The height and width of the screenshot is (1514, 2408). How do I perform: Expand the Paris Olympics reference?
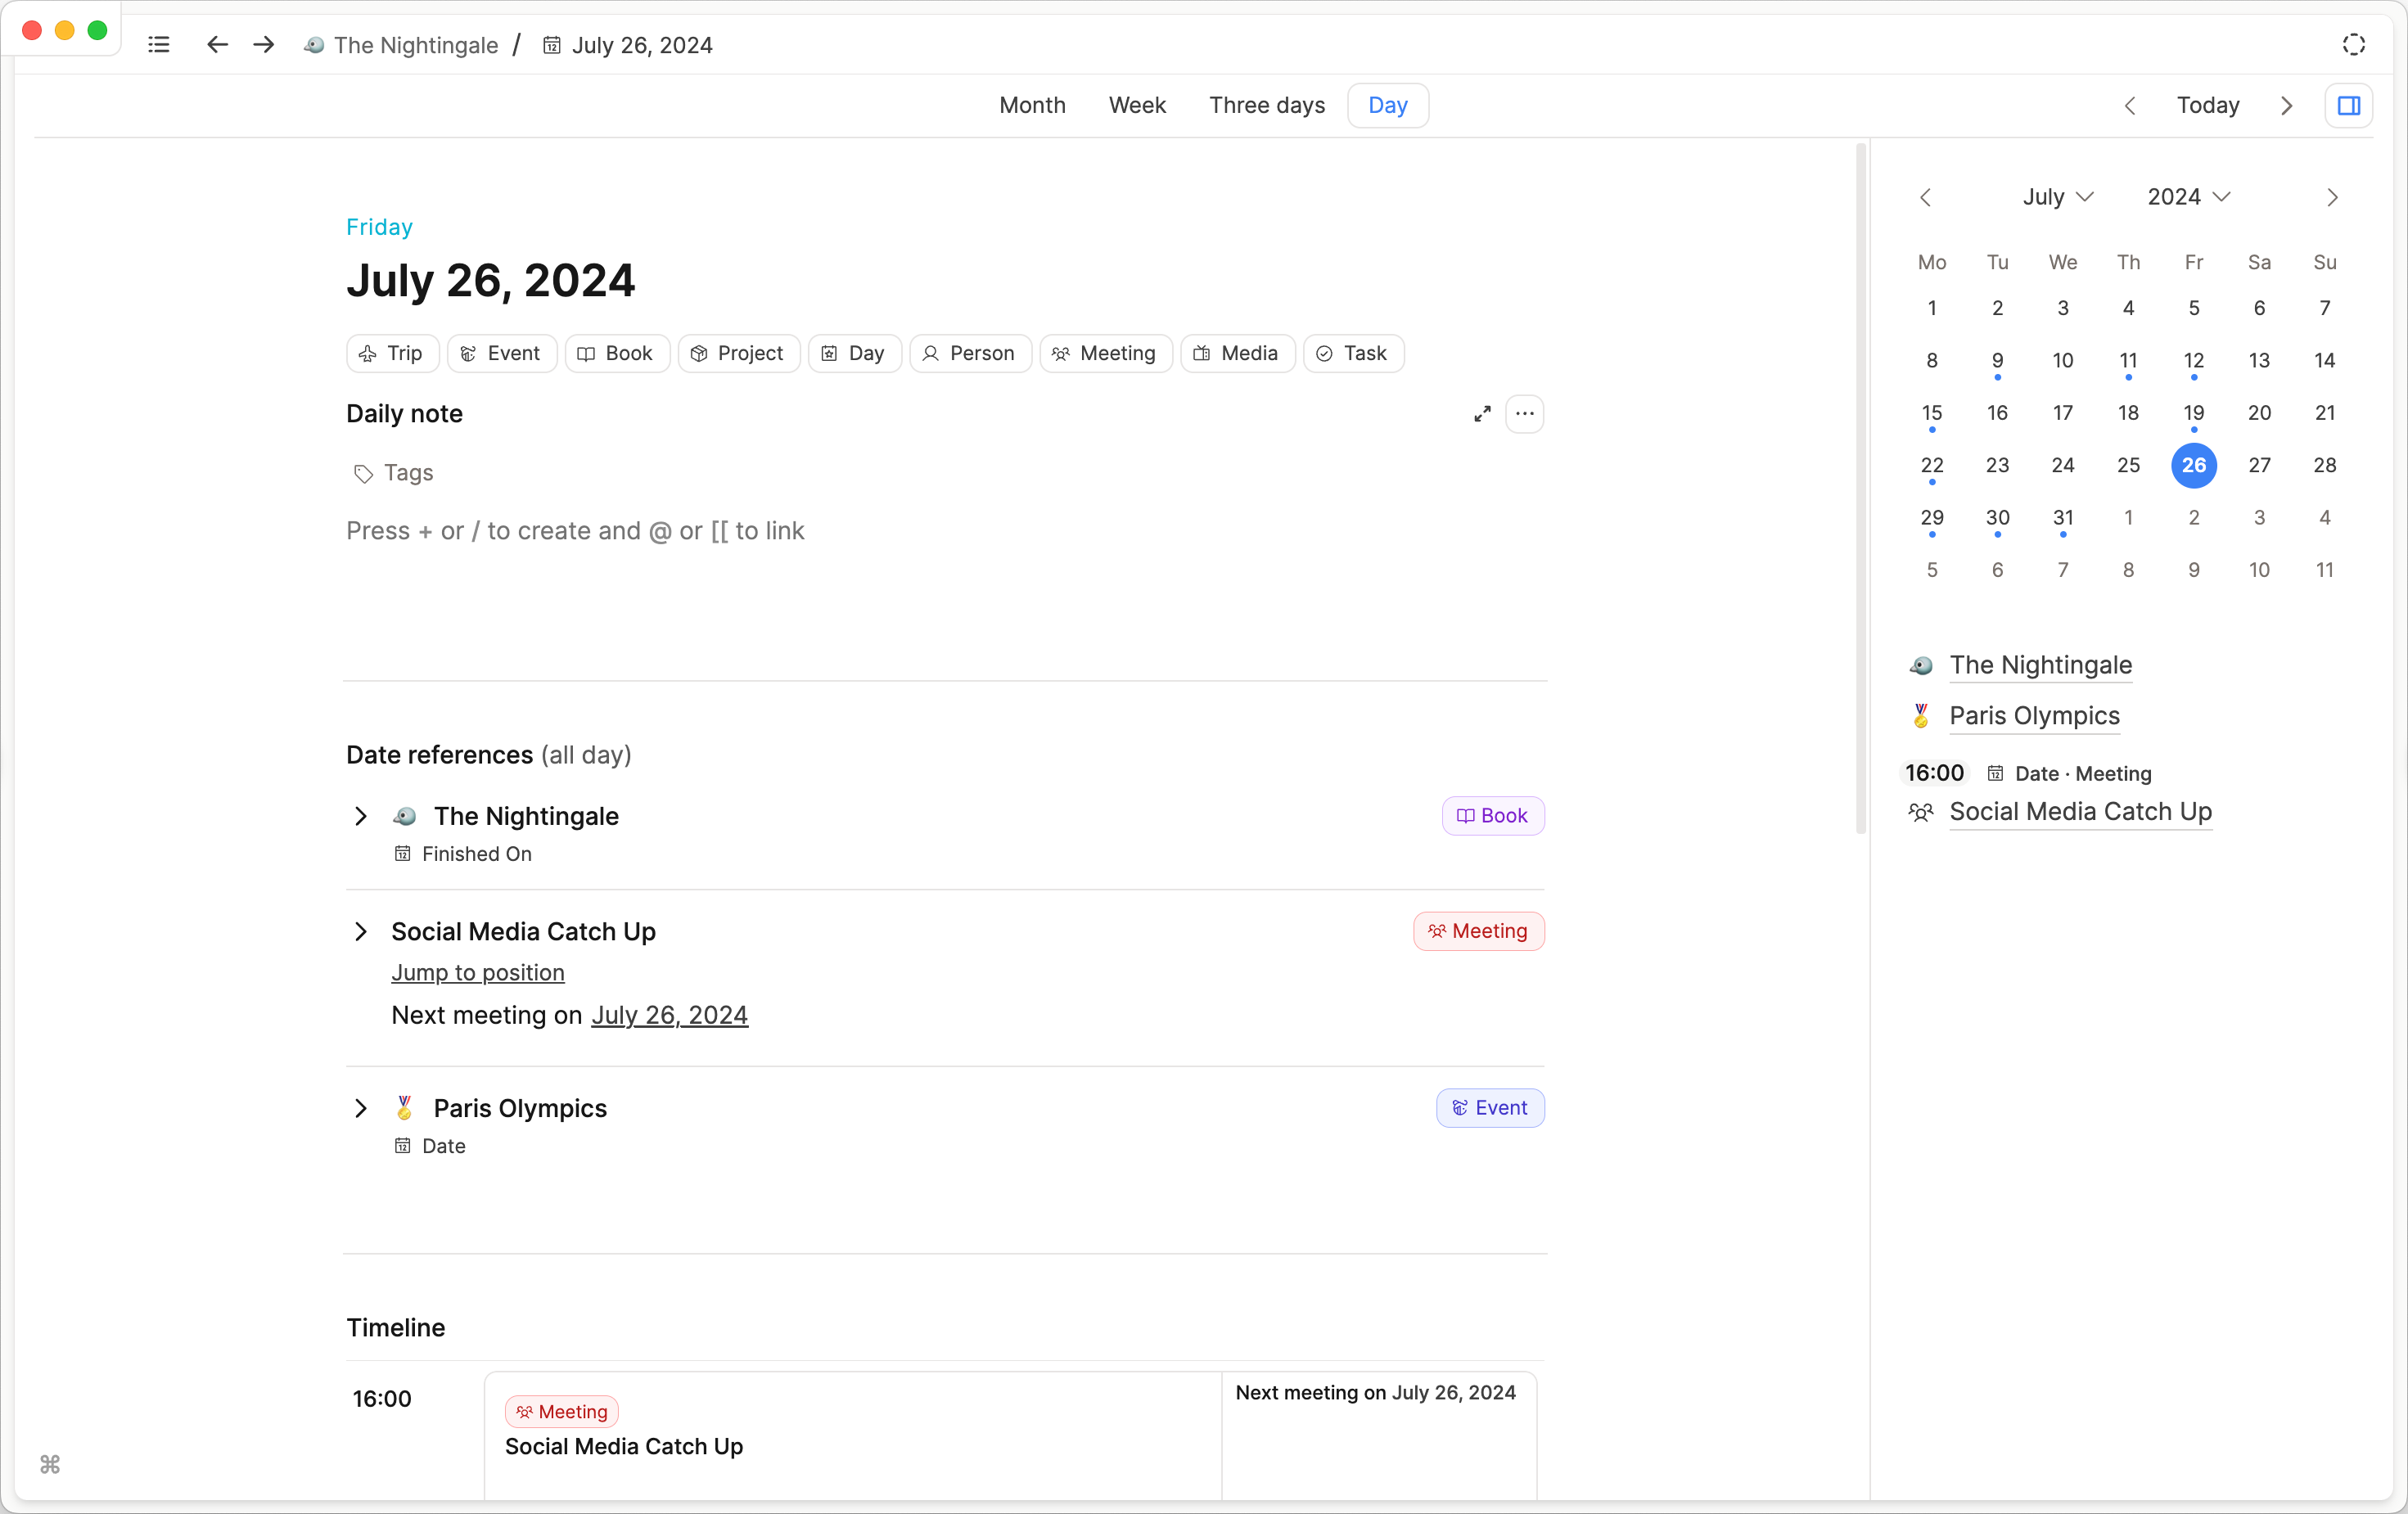[x=361, y=1109]
